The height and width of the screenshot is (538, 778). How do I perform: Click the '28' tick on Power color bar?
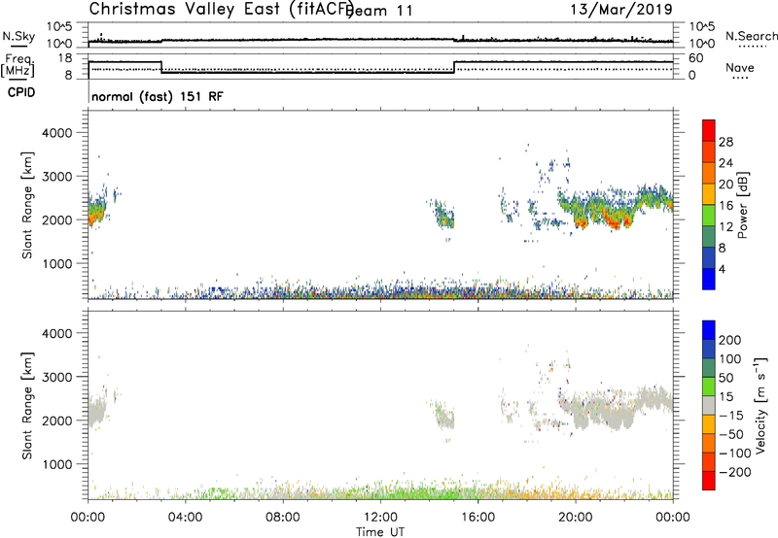(725, 142)
